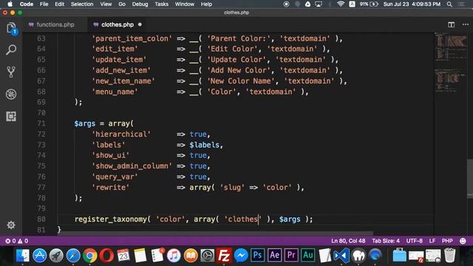473x266 pixels.
Task: Open the Apple menu
Action: click(x=10, y=4)
